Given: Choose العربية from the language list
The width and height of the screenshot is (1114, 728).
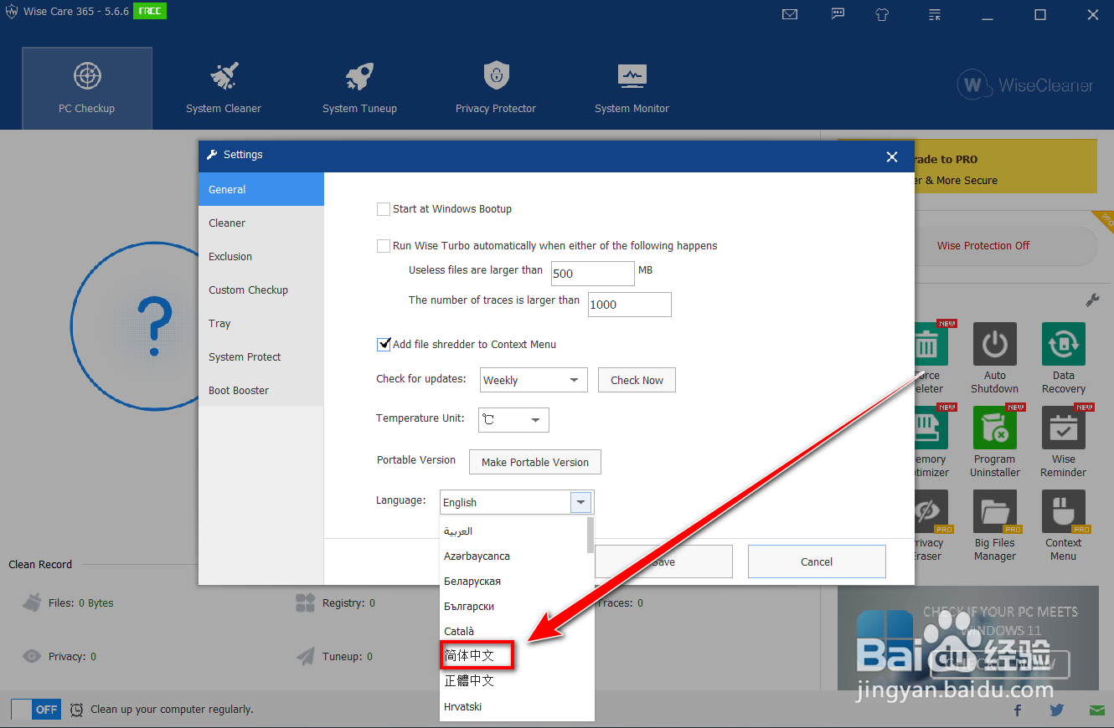Looking at the screenshot, I should pos(513,531).
